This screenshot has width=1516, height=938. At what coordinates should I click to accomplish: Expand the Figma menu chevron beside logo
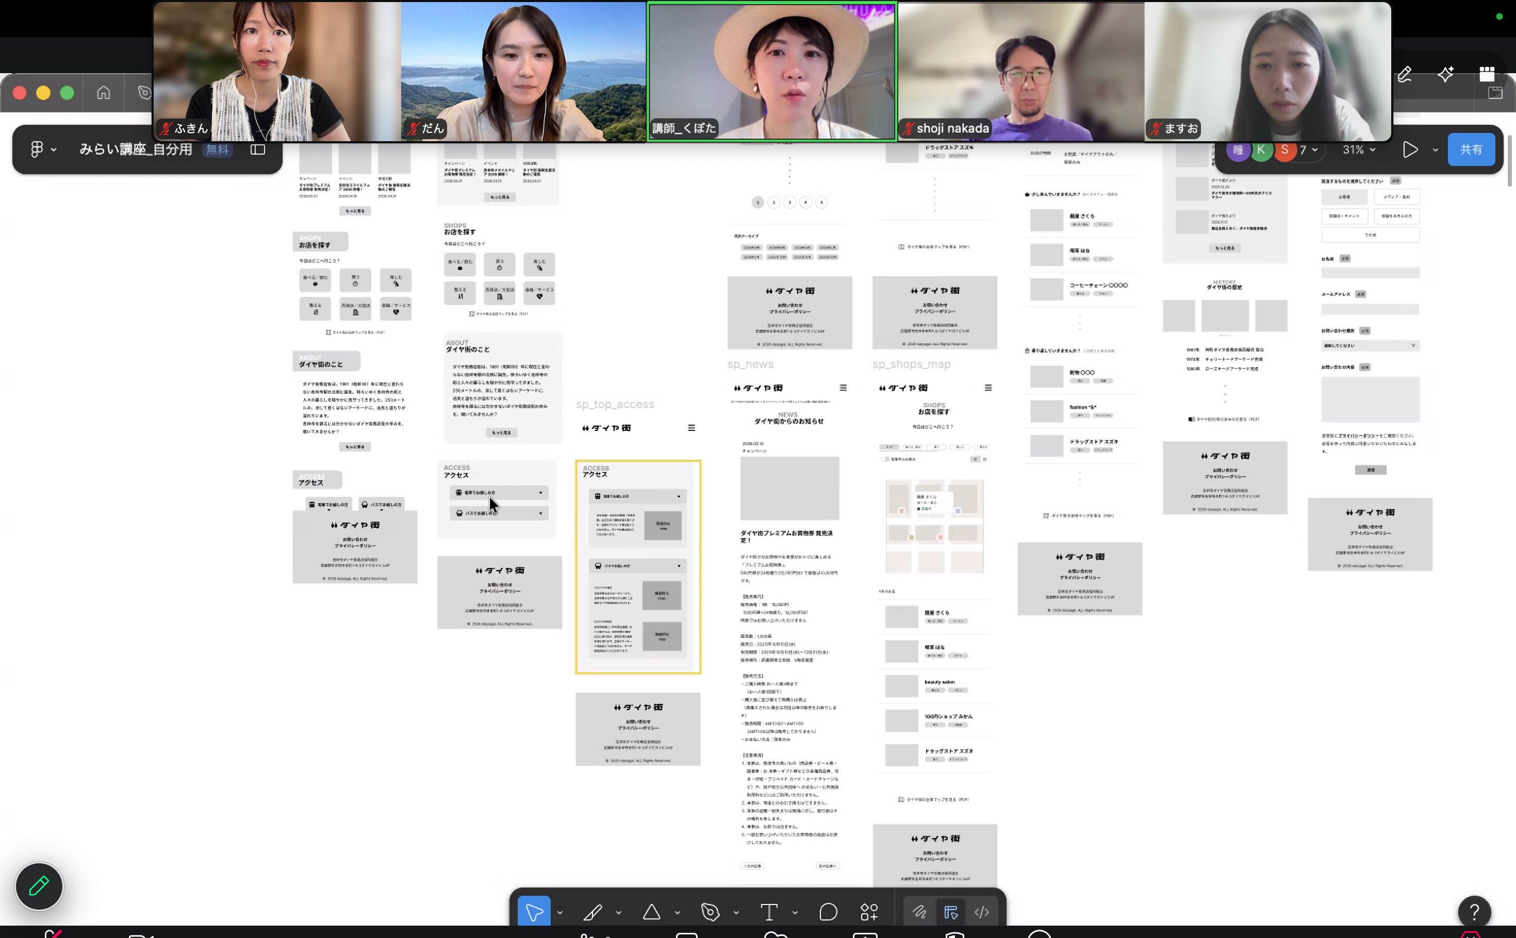[x=54, y=149]
